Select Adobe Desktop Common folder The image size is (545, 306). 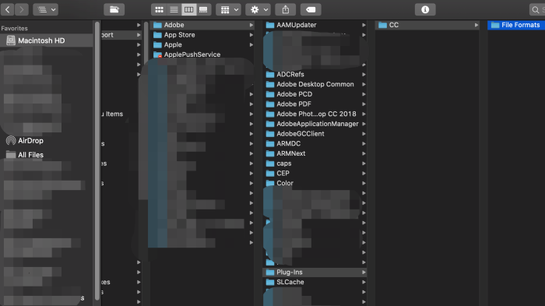(x=315, y=84)
